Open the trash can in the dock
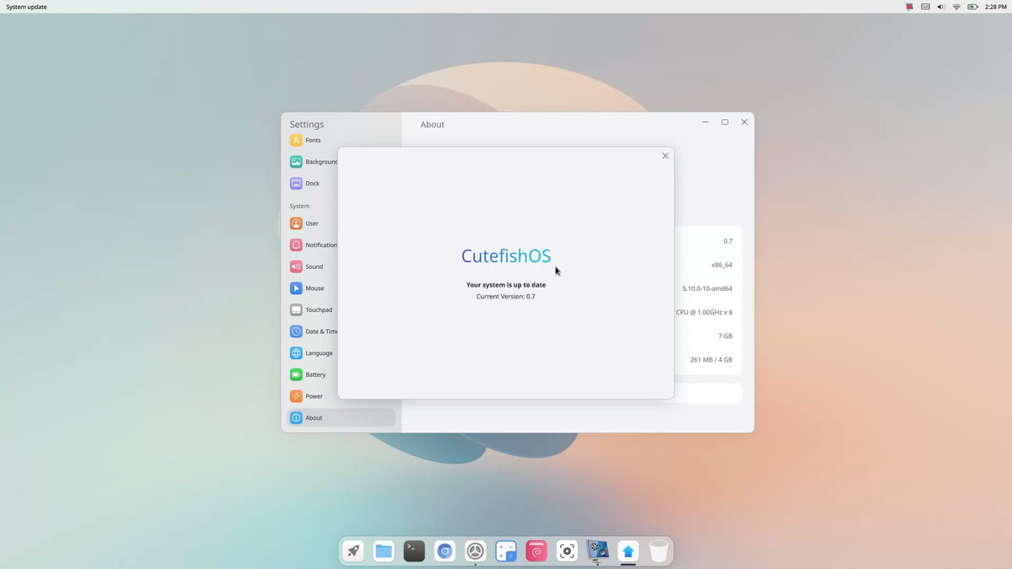The height and width of the screenshot is (569, 1012). click(659, 551)
